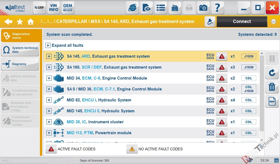The image size is (280, 164).
Task: Expand MID 34 ECM C-9 row
Action: [x=49, y=78]
